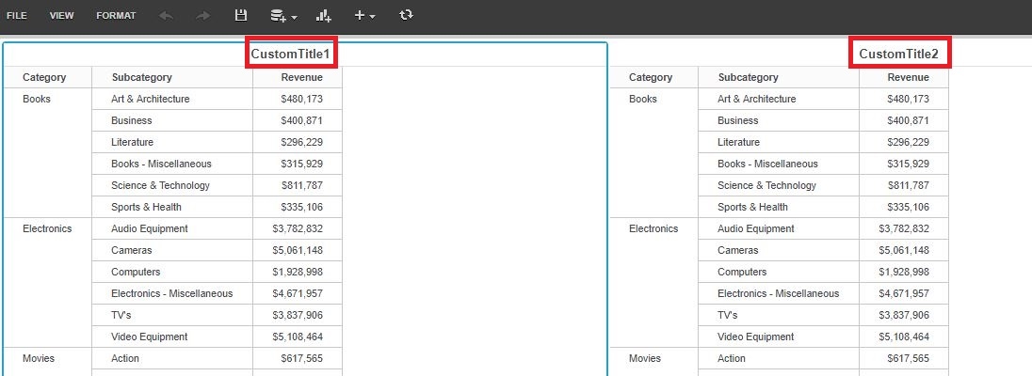Open the FILE menu
This screenshot has width=1032, height=376.
click(17, 16)
